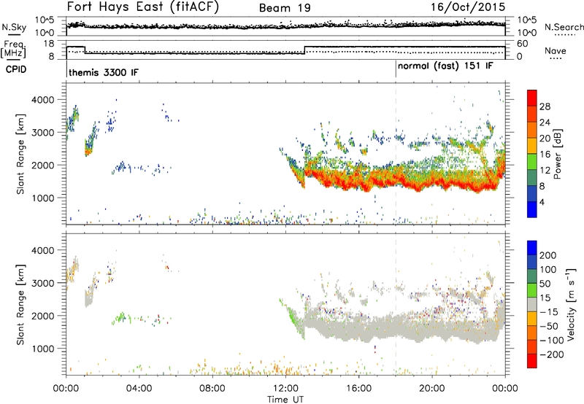The height and width of the screenshot is (404, 584).
Task: Click the frequency step-up line at 13:00
Action: (304, 50)
